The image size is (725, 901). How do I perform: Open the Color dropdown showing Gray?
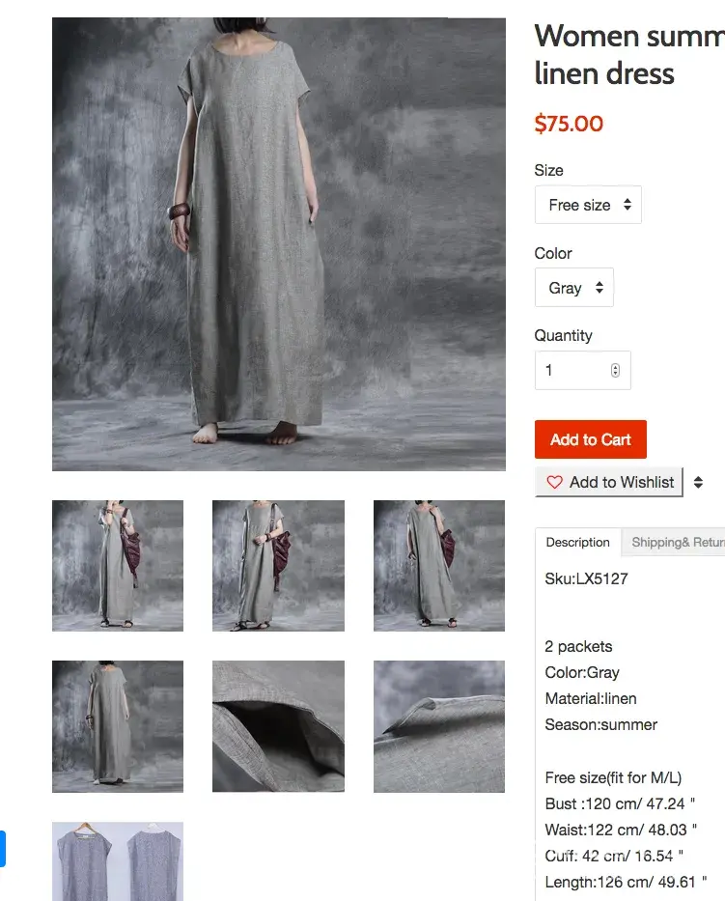(573, 288)
